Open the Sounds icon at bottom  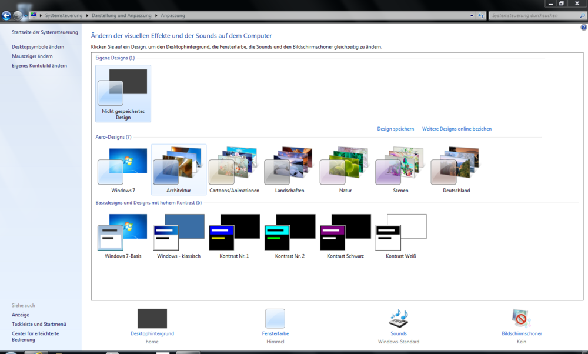(398, 319)
